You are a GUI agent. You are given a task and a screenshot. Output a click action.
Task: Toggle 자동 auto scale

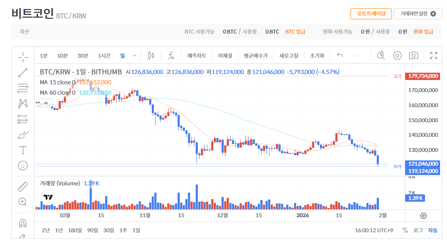point(432,230)
